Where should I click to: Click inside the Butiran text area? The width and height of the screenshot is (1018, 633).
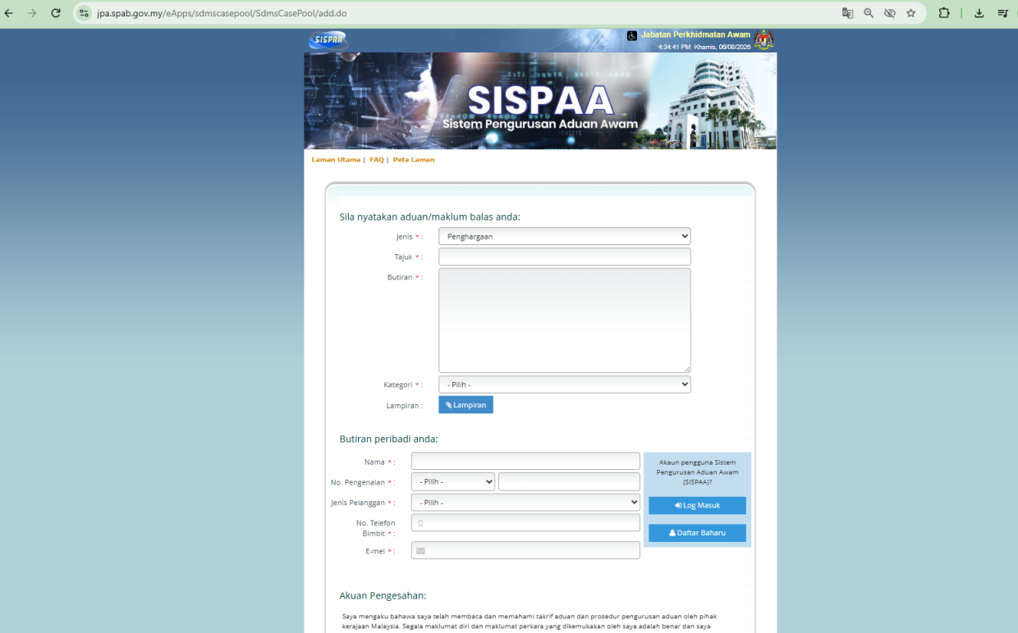coord(565,321)
